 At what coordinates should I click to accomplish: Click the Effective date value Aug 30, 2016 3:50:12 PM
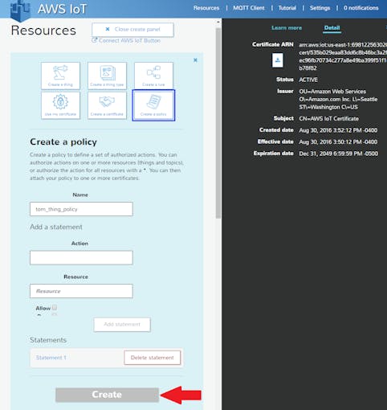338,142
